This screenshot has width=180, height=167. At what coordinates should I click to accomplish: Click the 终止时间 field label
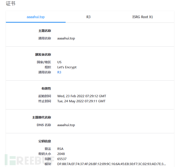(x=45, y=101)
